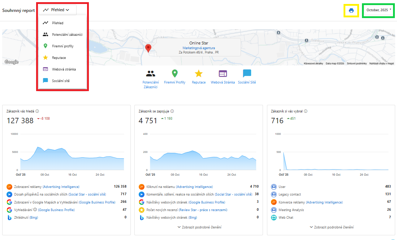Screen dimensions: 397x240
Task: Click the yellow Reputace star icon
Action: (x=199, y=73)
